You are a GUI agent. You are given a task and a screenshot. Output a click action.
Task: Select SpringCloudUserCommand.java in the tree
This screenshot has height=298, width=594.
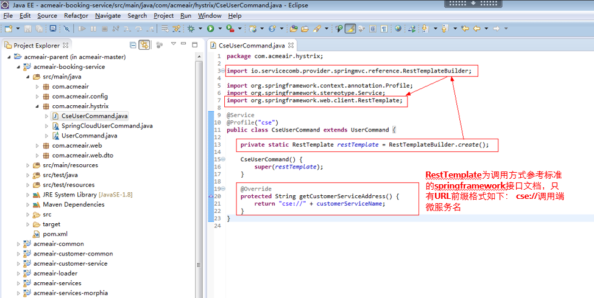107,125
